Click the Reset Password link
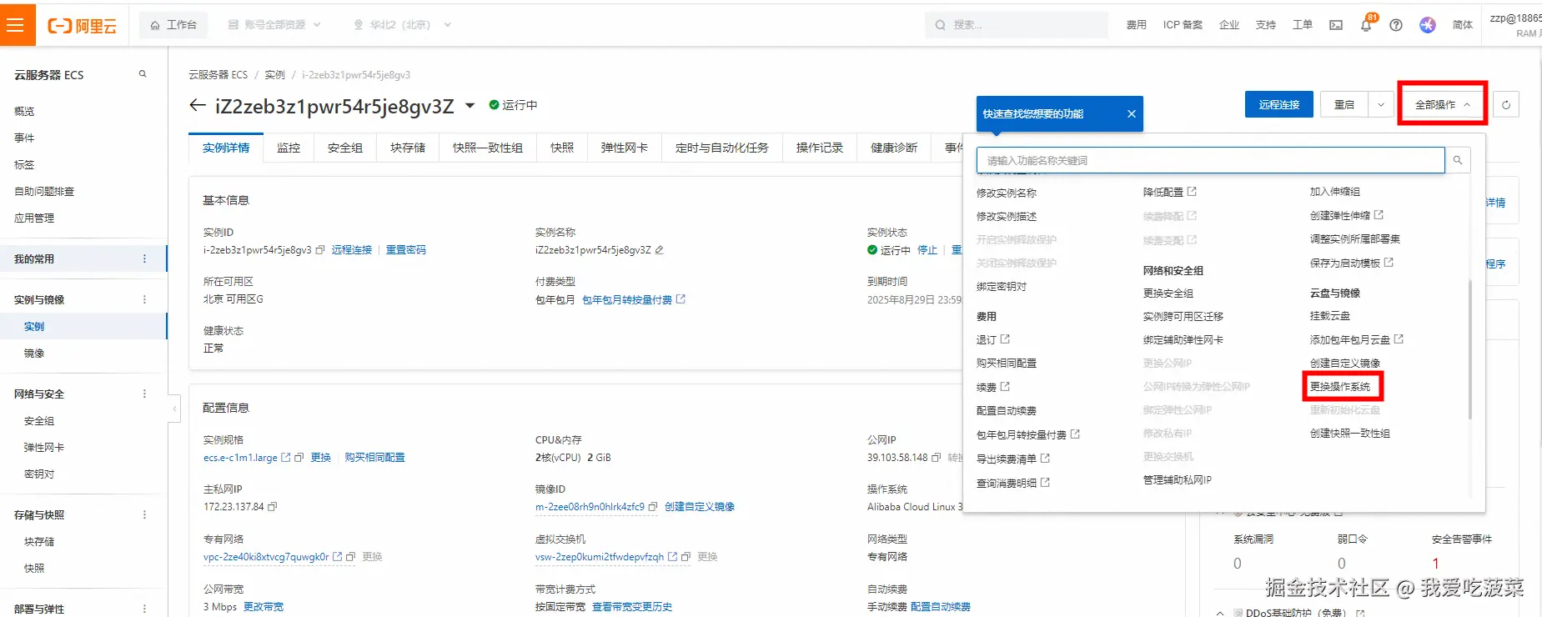The height and width of the screenshot is (617, 1542). coord(406,250)
